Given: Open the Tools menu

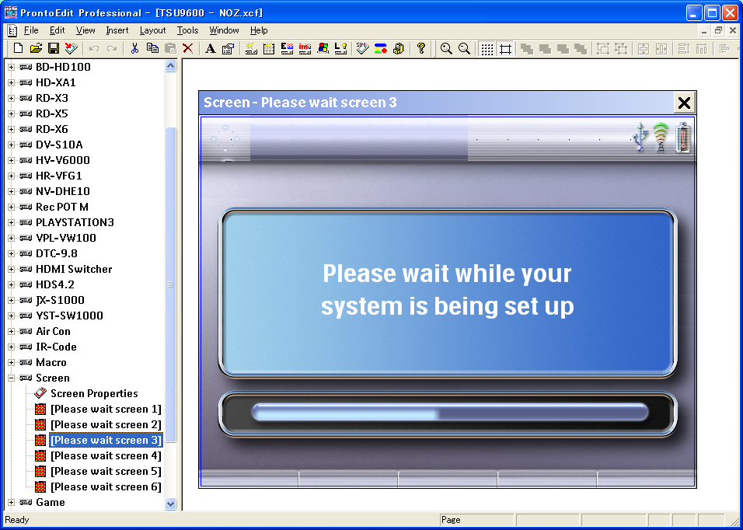Looking at the screenshot, I should [187, 30].
